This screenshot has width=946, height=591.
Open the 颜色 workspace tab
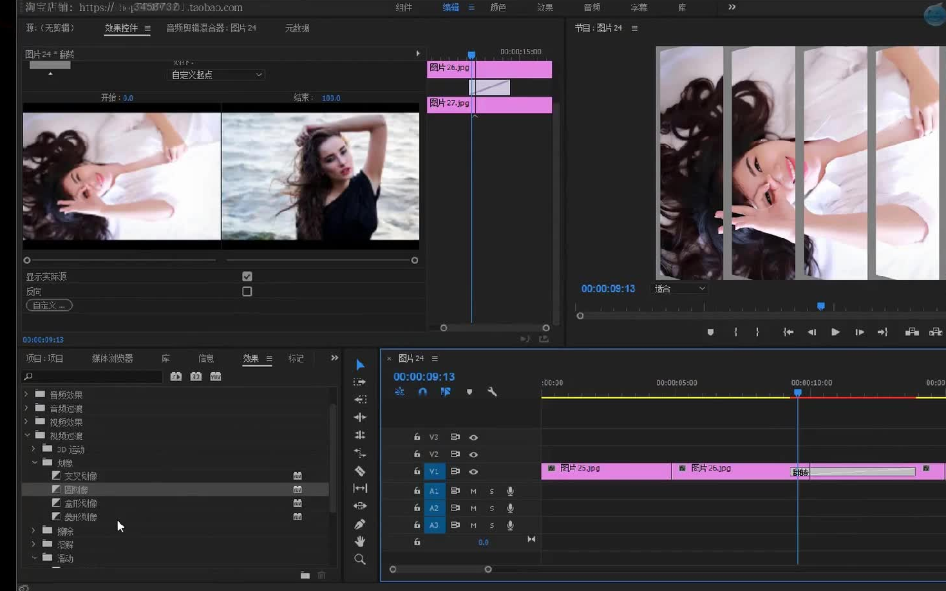498,7
